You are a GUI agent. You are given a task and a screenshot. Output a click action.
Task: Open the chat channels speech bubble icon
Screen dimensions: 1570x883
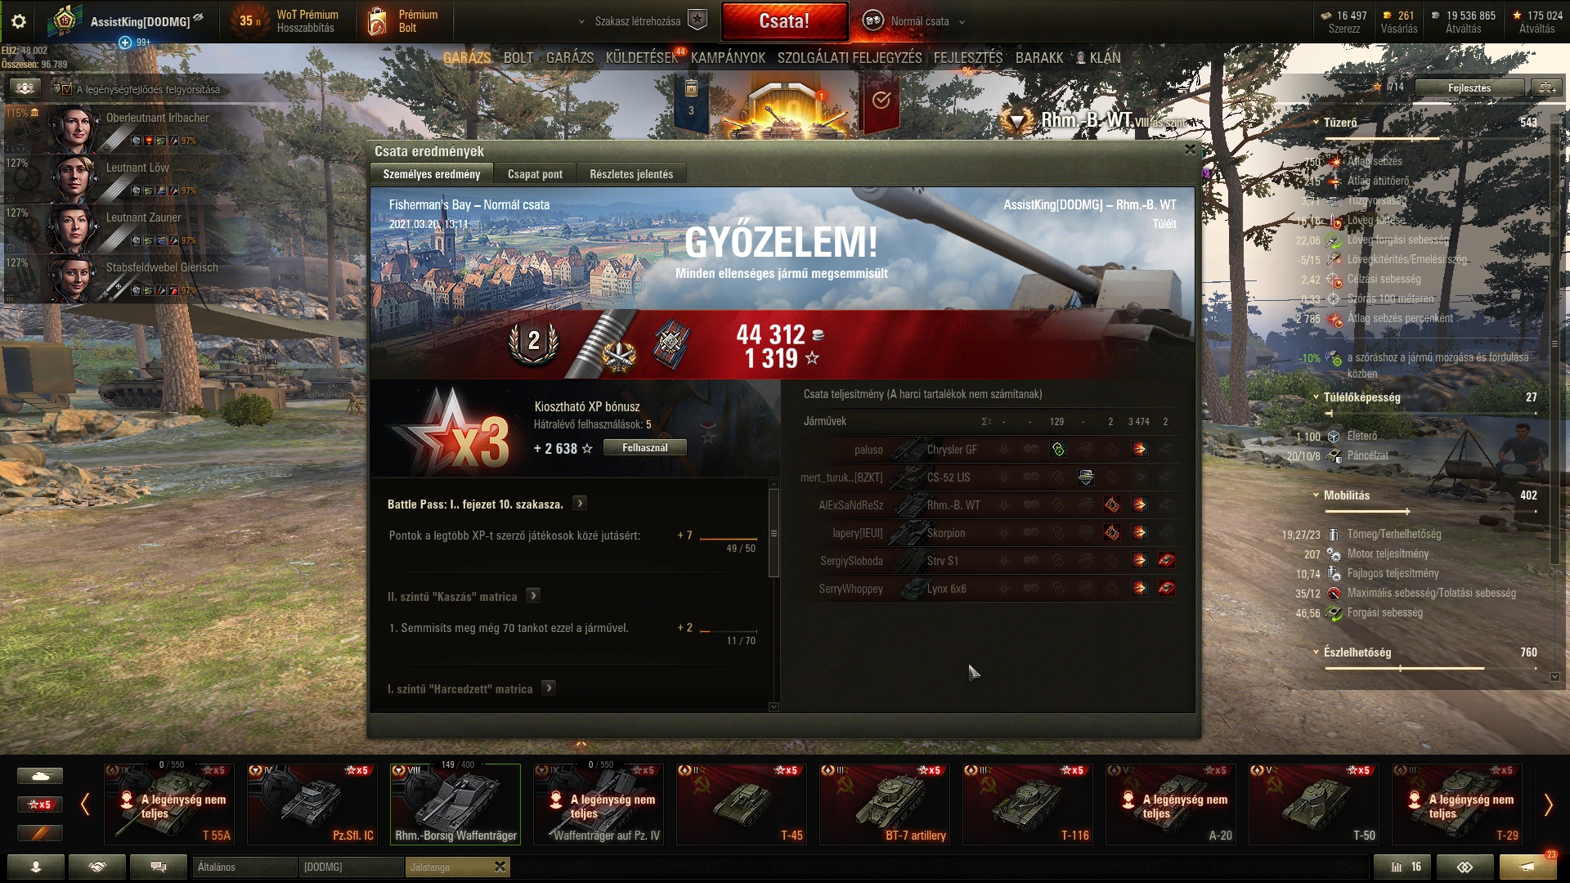tap(159, 867)
